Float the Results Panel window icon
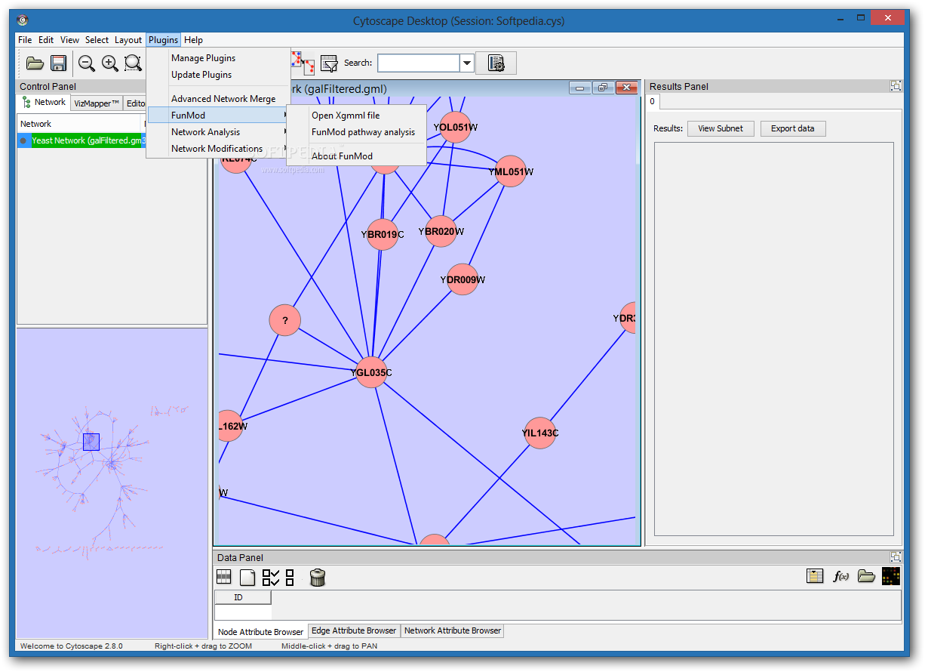The width and height of the screenshot is (925, 672). click(896, 86)
